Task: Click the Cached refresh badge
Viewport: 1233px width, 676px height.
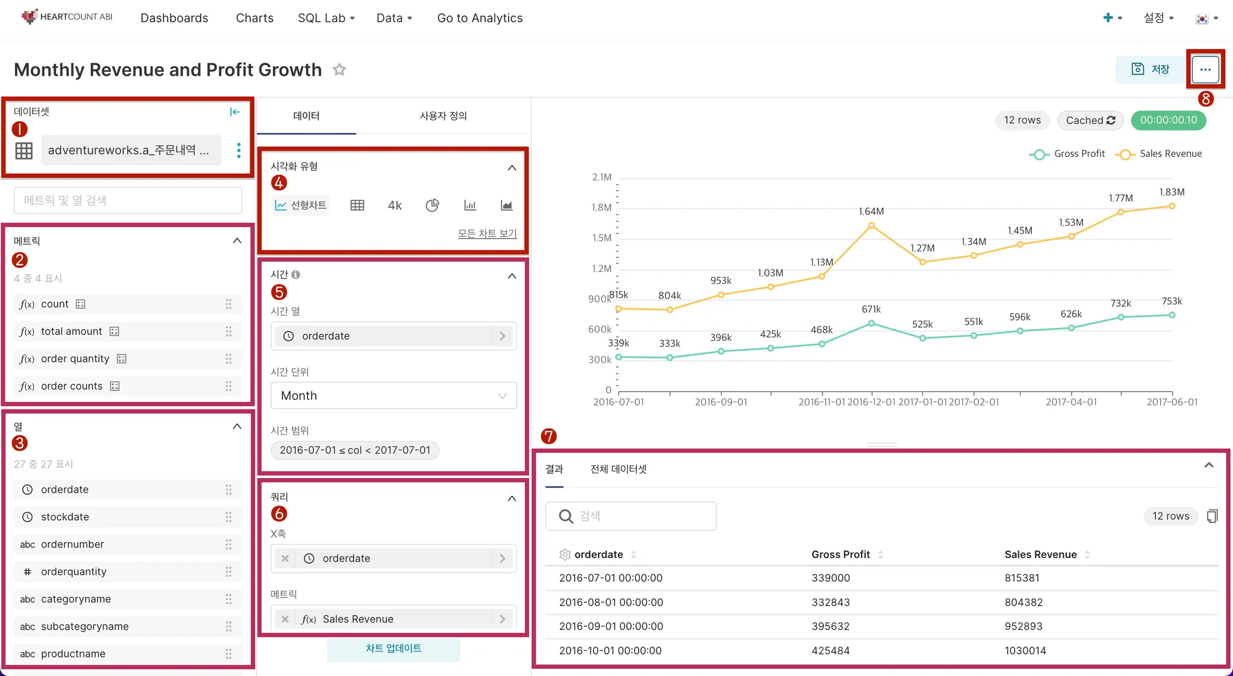Action: (x=1090, y=120)
